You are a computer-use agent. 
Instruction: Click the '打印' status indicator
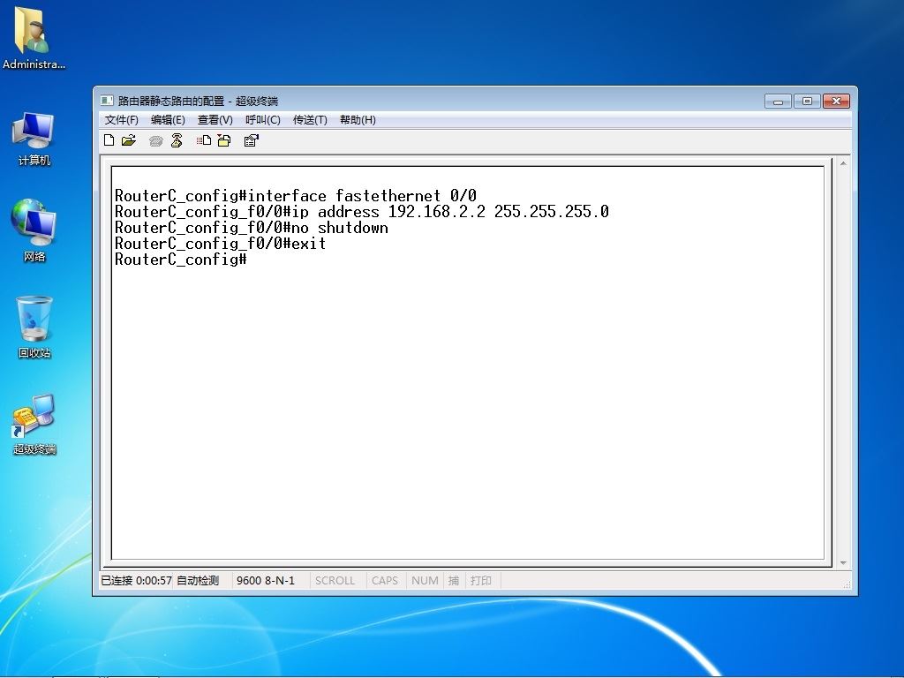click(x=481, y=581)
